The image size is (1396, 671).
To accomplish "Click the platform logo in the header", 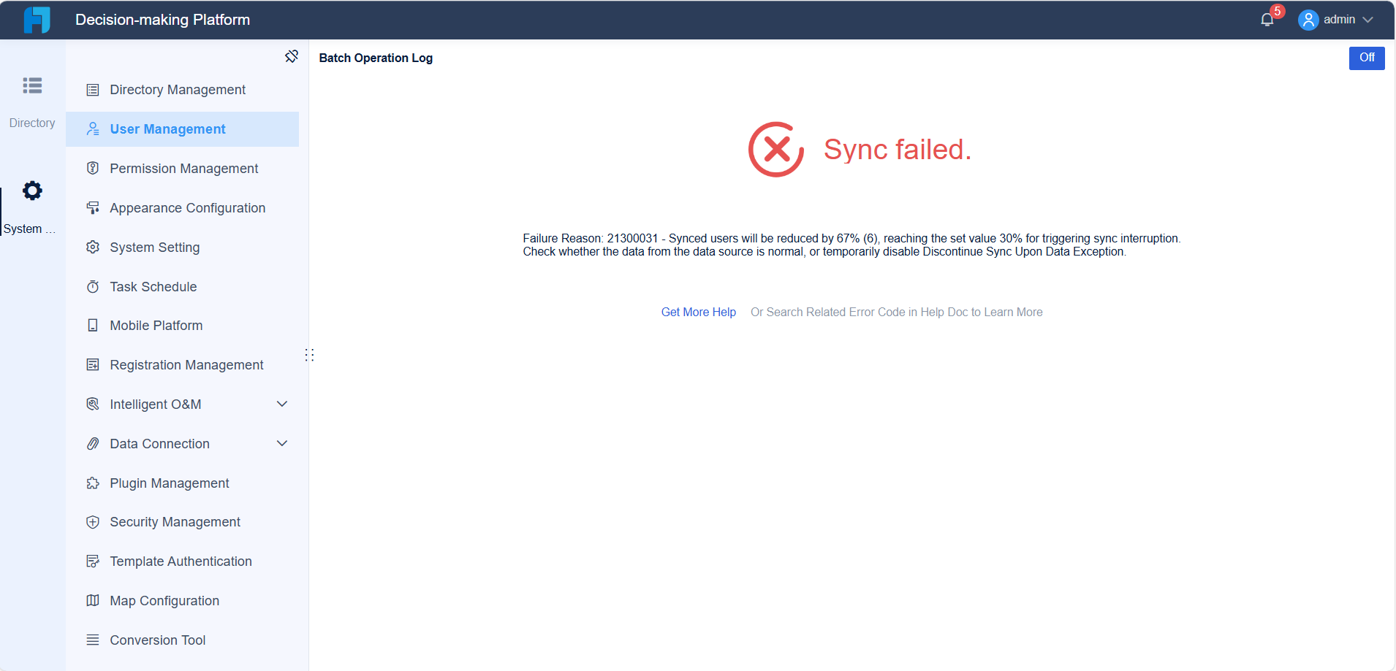I will tap(37, 20).
